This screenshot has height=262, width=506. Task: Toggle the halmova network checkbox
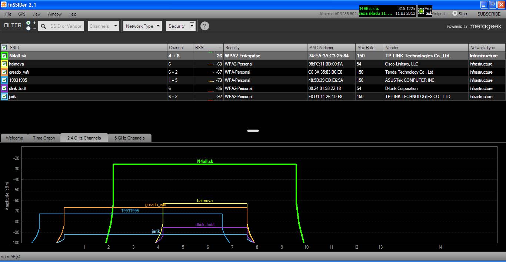coord(4,64)
